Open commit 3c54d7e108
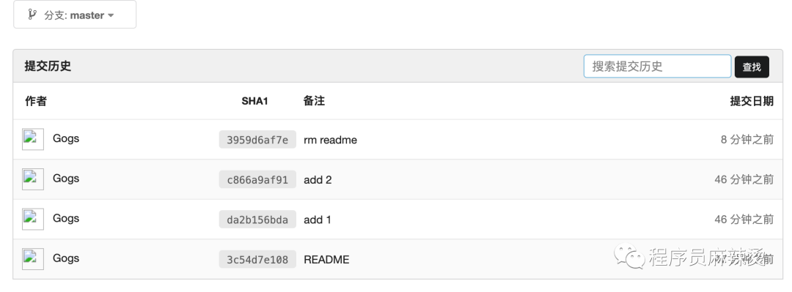The height and width of the screenshot is (292, 792). (x=257, y=259)
